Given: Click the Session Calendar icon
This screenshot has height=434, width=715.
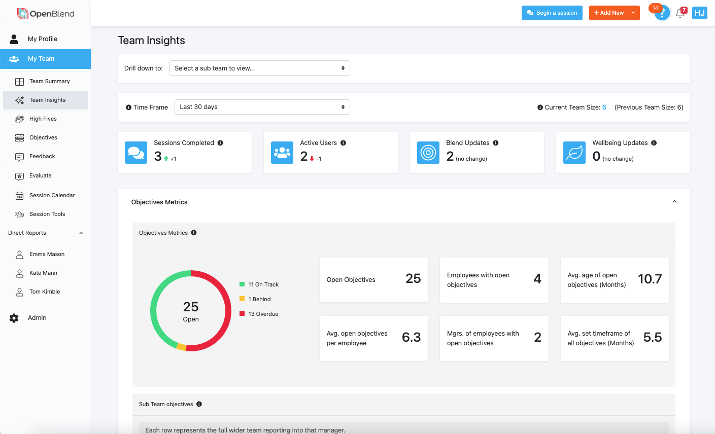Looking at the screenshot, I should (20, 196).
